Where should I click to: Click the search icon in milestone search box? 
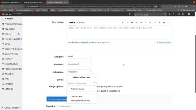94,82
